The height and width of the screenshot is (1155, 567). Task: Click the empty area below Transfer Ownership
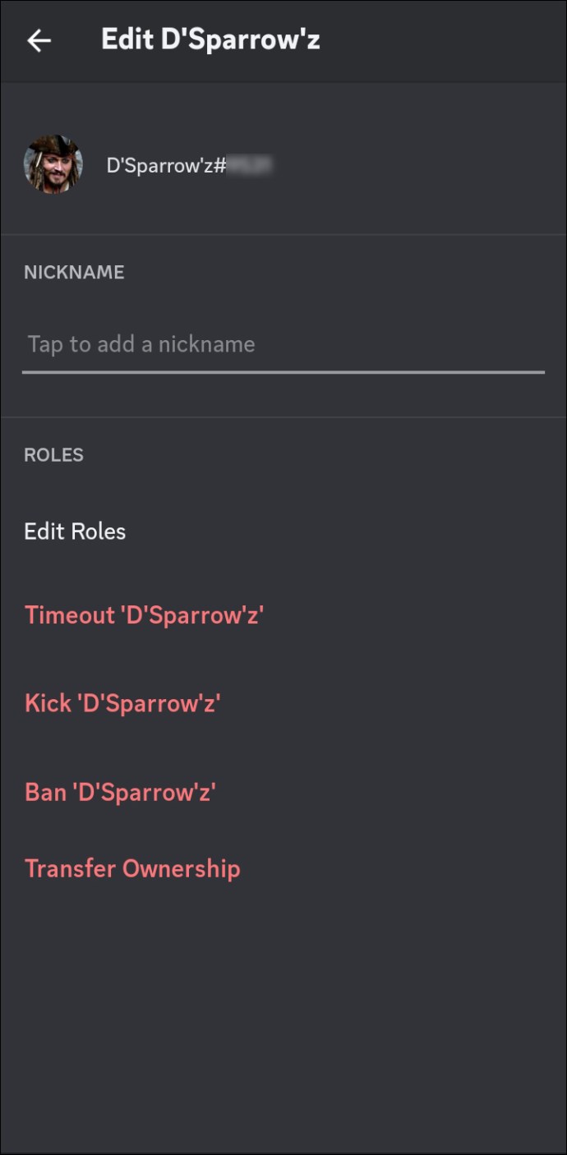click(283, 1019)
